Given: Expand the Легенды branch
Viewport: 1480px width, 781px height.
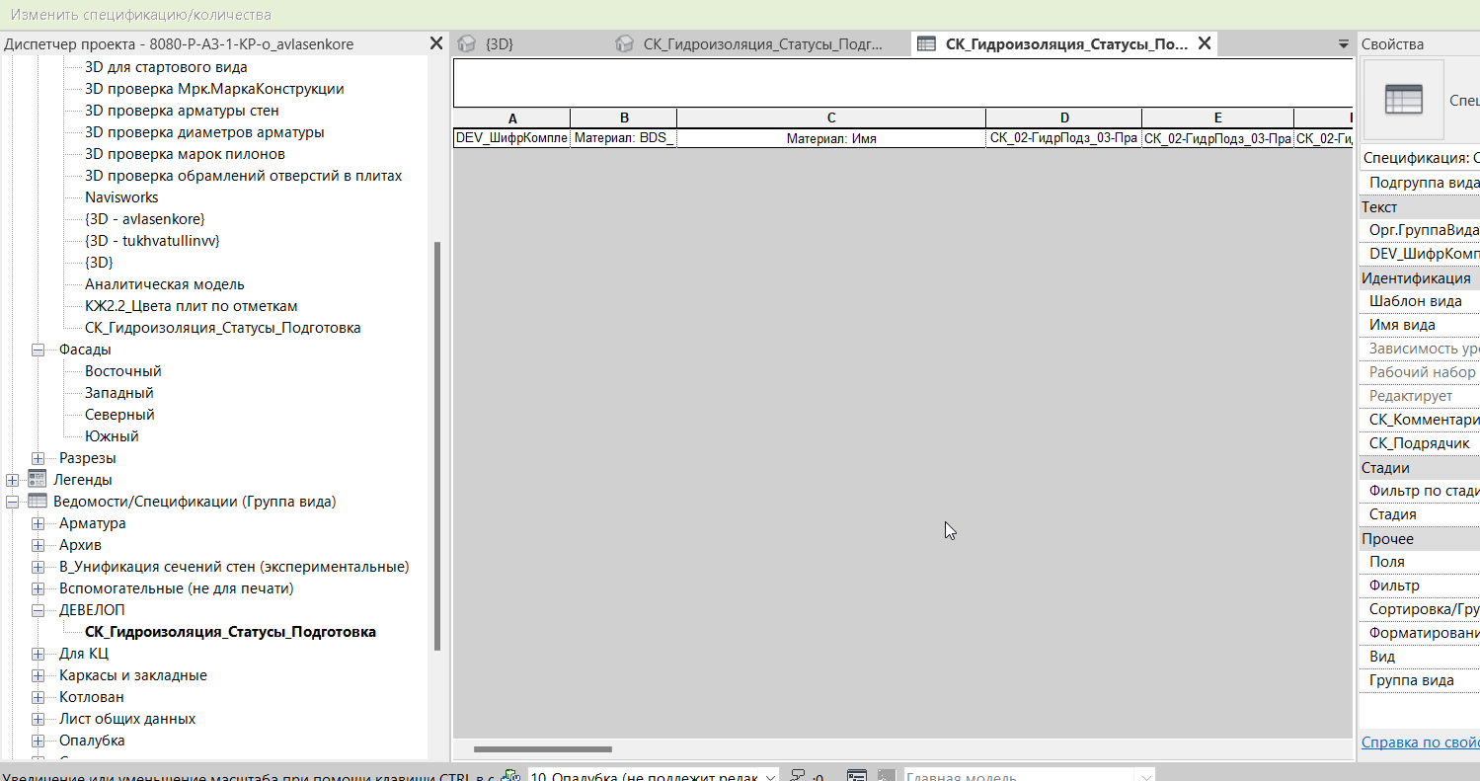Looking at the screenshot, I should coord(13,480).
